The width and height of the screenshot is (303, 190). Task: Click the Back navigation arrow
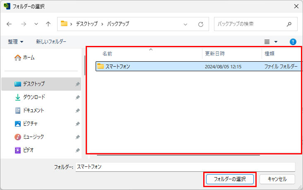[x=9, y=24]
